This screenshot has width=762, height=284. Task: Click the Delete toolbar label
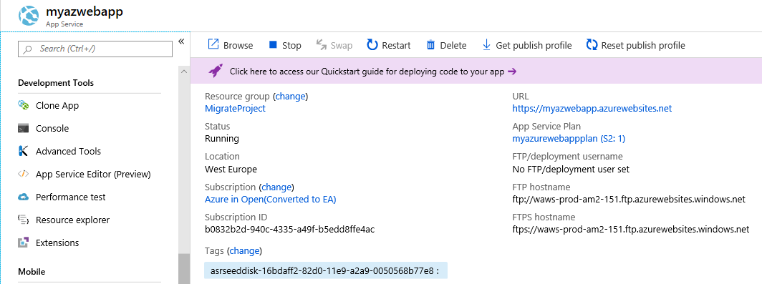coord(453,45)
